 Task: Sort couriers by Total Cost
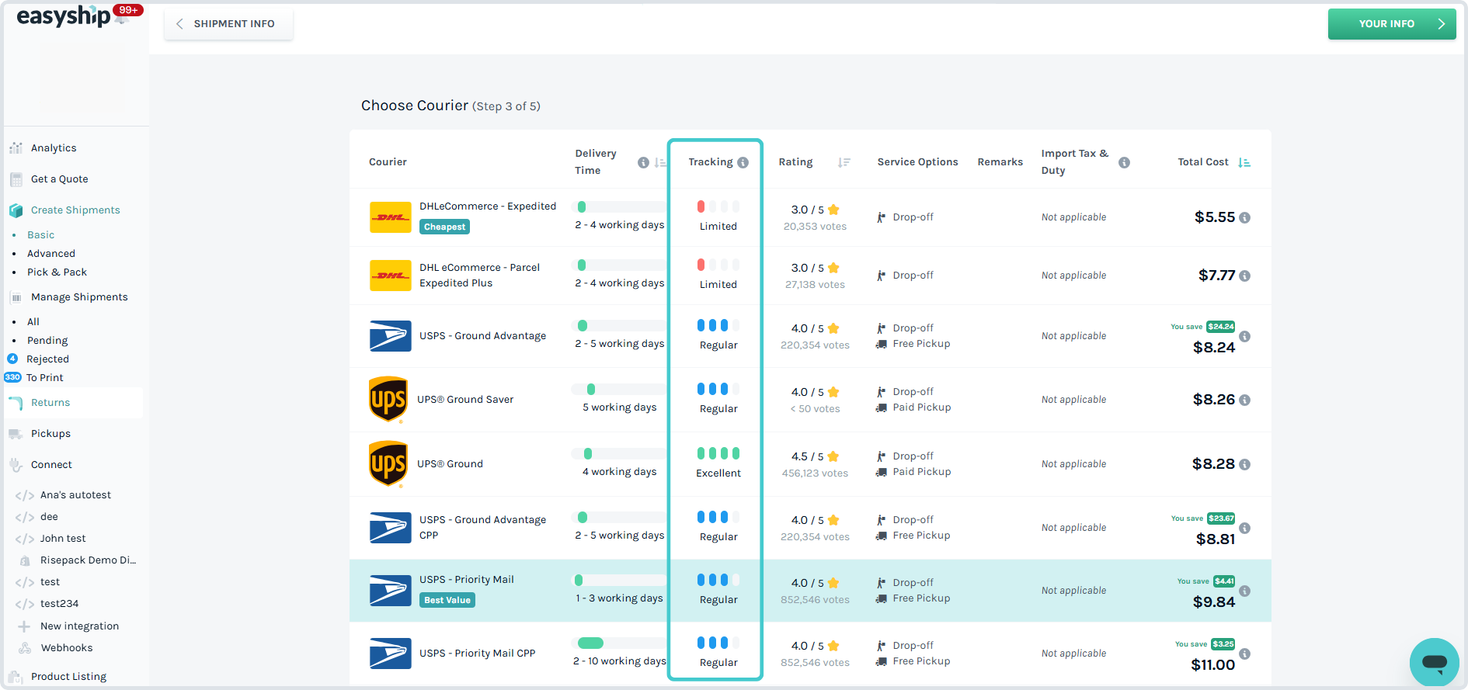point(1244,162)
